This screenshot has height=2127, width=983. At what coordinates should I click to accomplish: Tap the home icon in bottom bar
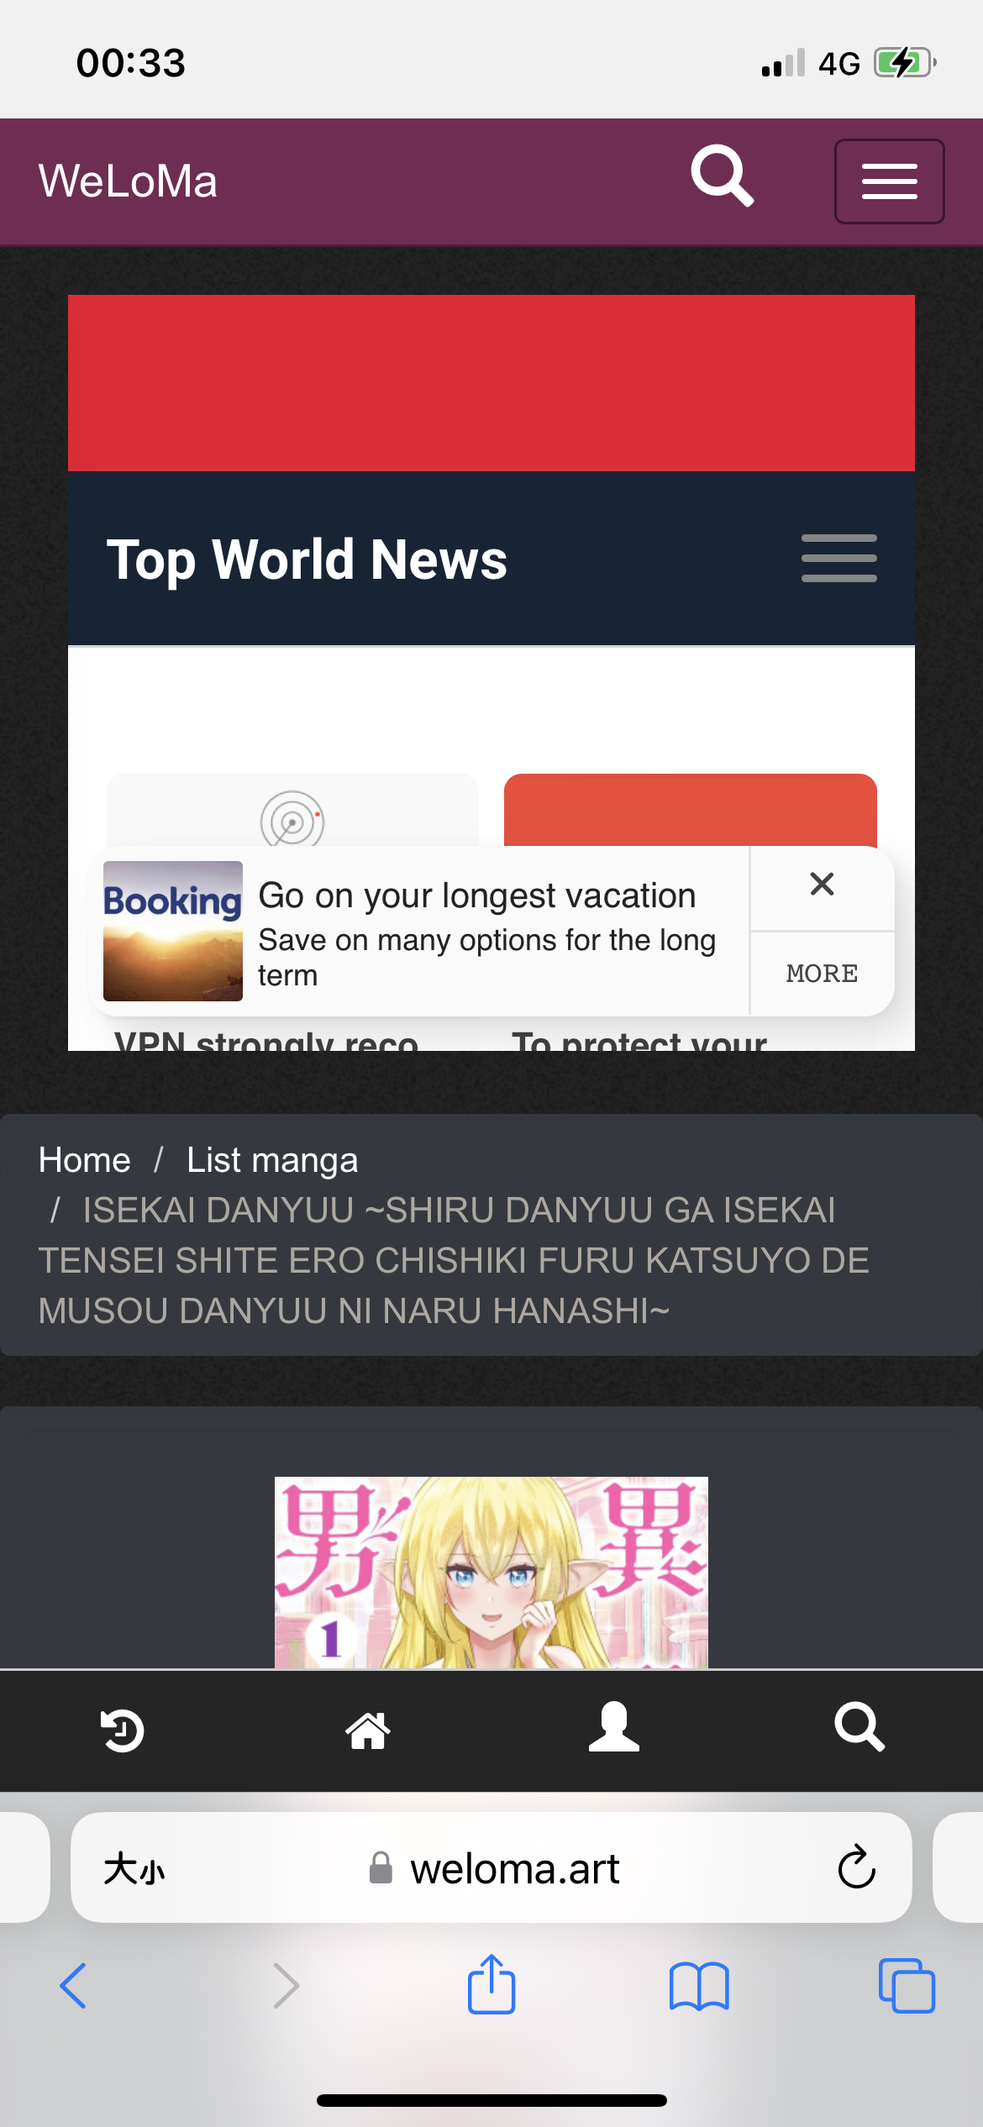[368, 1730]
